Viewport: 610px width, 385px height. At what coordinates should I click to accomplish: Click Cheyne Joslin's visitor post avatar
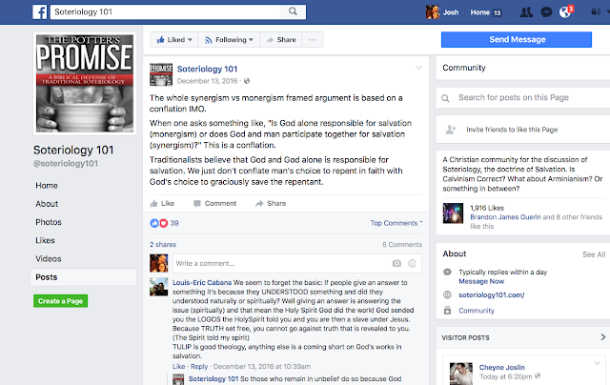[x=461, y=374]
